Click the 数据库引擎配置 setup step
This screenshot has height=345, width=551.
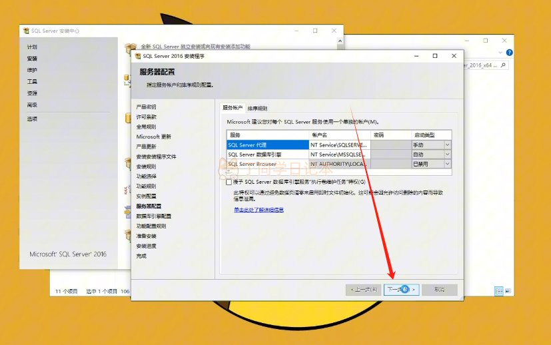(x=153, y=216)
